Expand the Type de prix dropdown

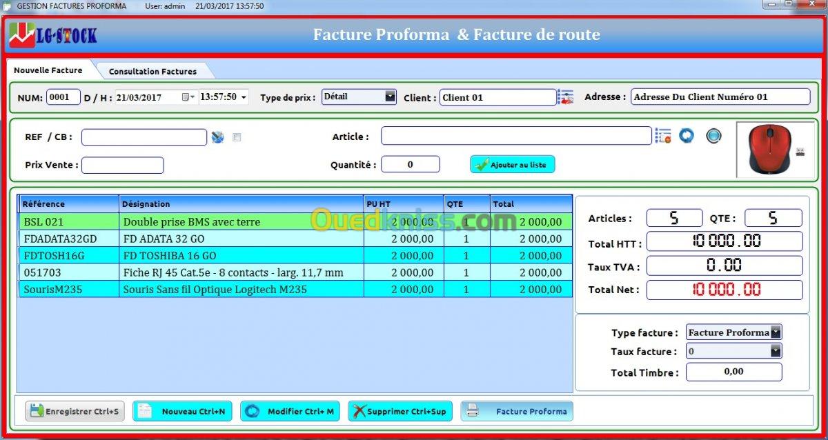point(391,97)
